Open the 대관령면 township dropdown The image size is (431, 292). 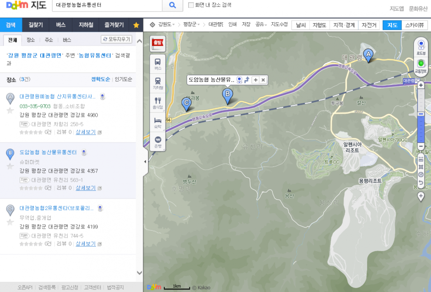[216, 24]
